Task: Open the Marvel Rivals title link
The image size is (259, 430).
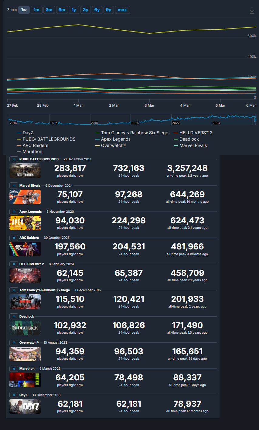Action: pos(30,185)
